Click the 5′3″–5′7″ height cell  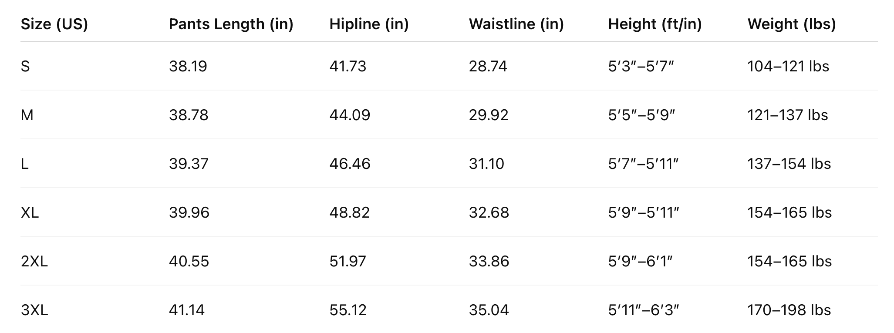coord(641,66)
